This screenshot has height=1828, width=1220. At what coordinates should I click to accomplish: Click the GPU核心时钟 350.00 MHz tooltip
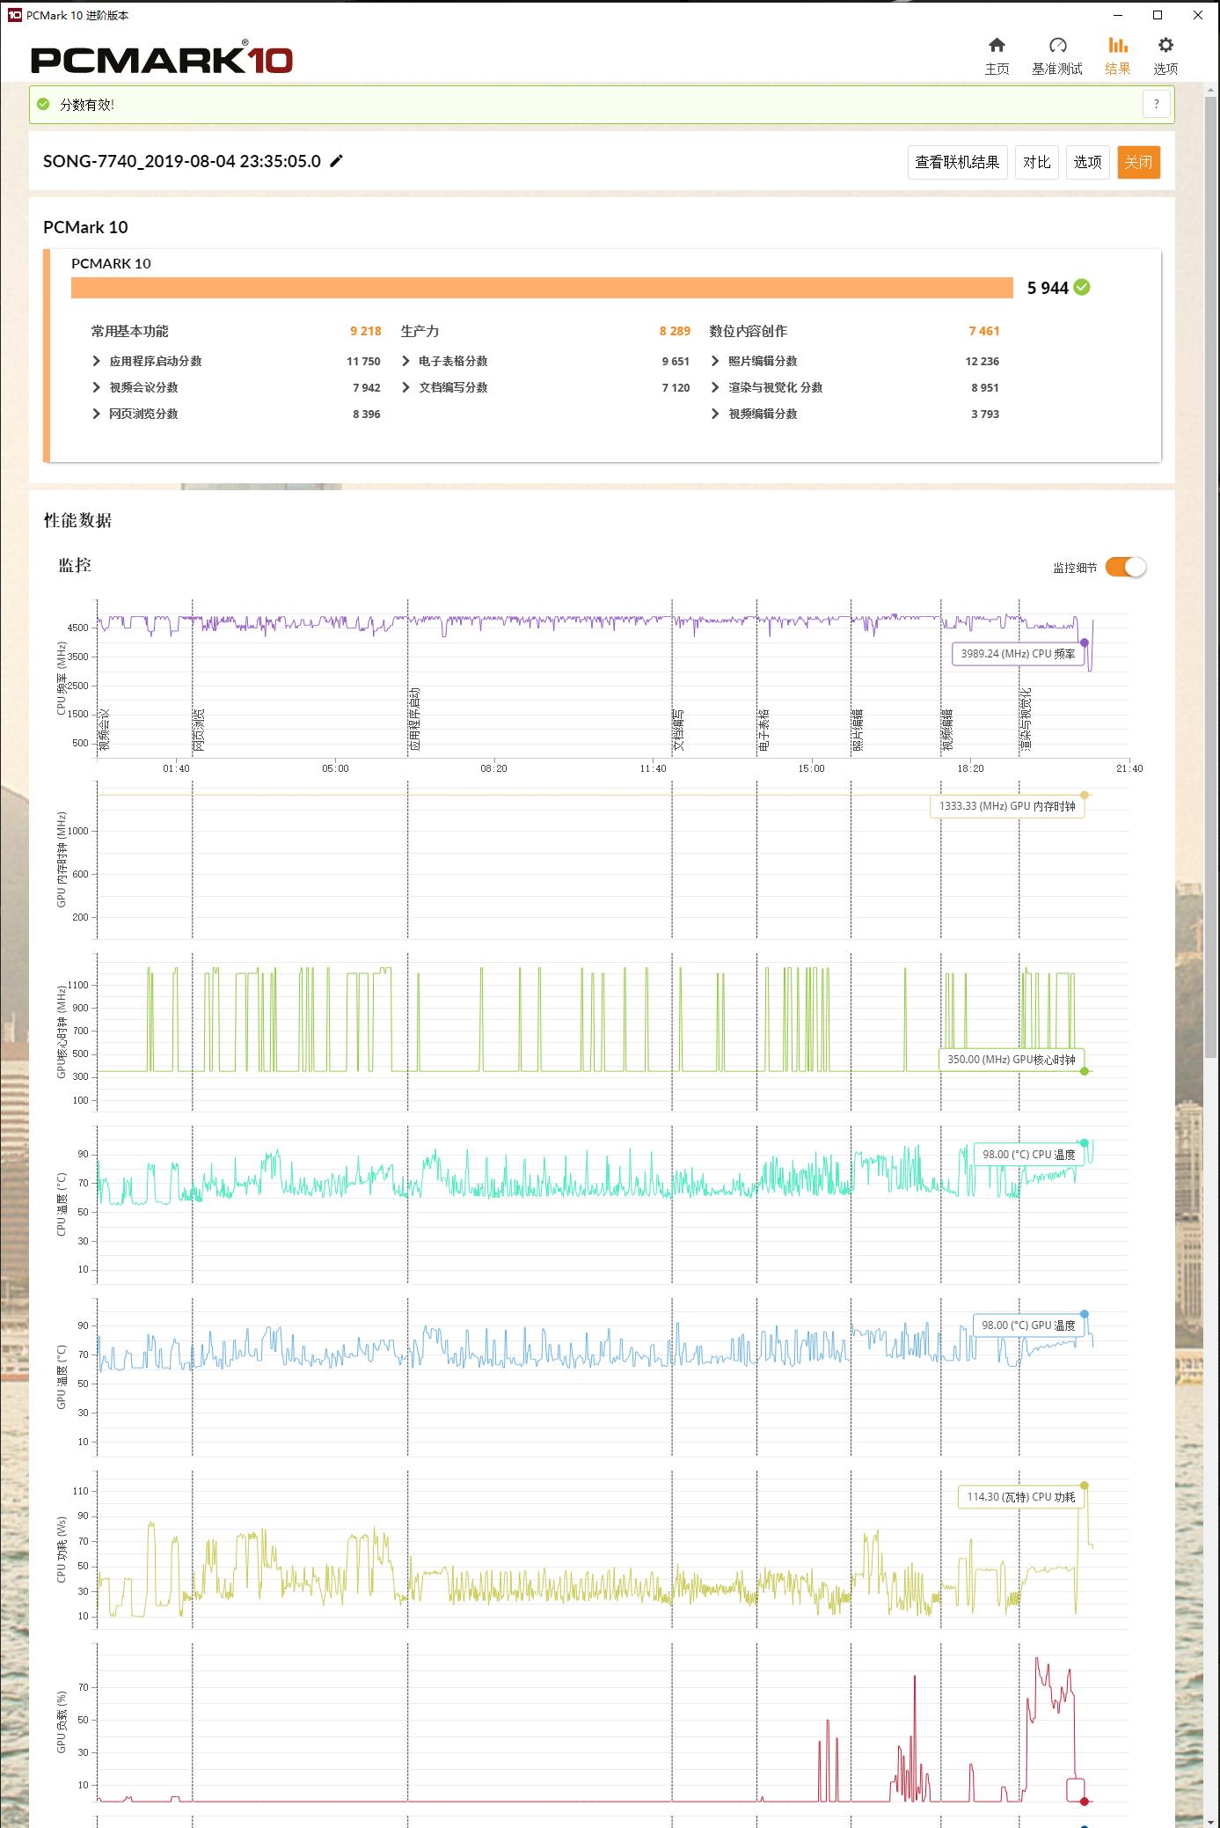pos(1012,1060)
